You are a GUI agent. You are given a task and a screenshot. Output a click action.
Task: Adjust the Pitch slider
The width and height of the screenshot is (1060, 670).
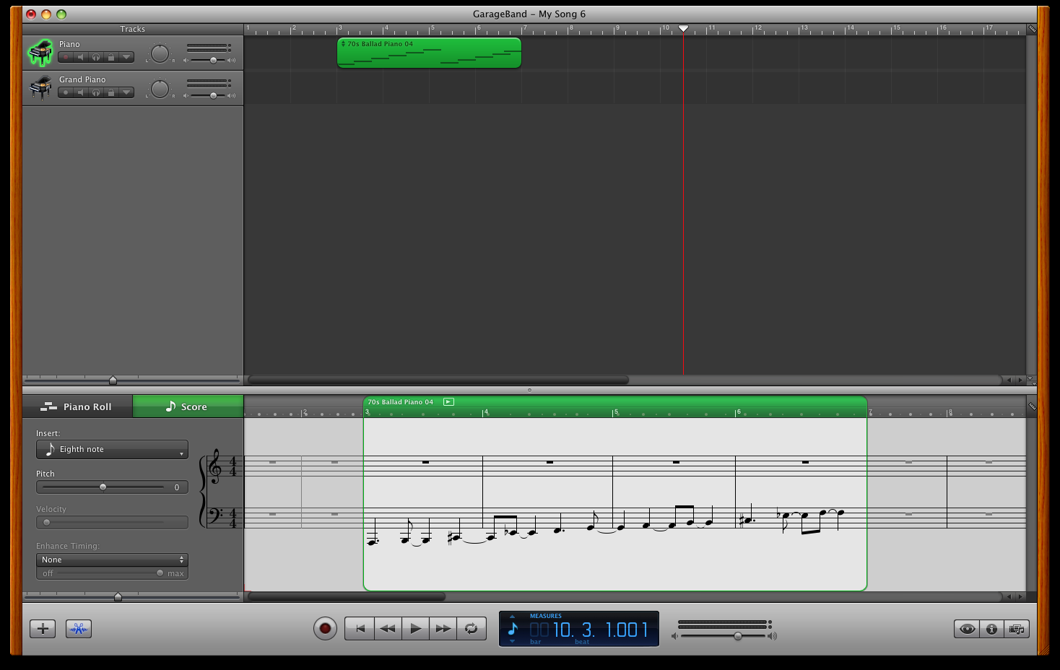[x=103, y=487]
